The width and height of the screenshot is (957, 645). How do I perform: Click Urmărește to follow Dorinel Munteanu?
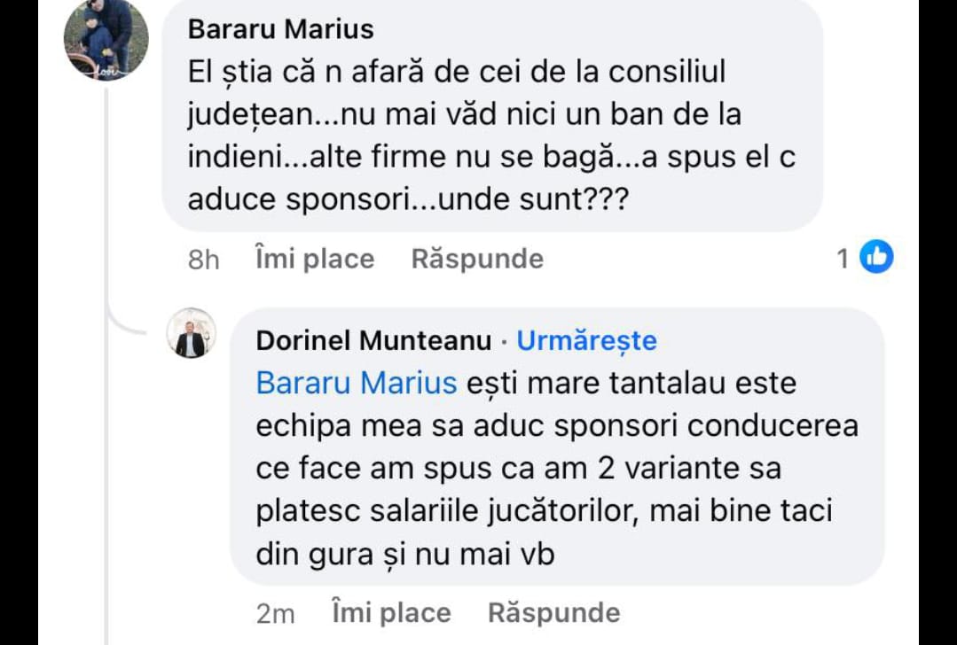586,340
